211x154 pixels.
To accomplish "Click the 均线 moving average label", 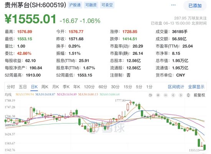I will (8, 95).
